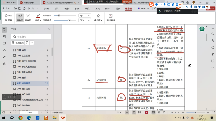Click the add bookmark button
The height and width of the screenshot is (121, 216).
pos(18,43)
